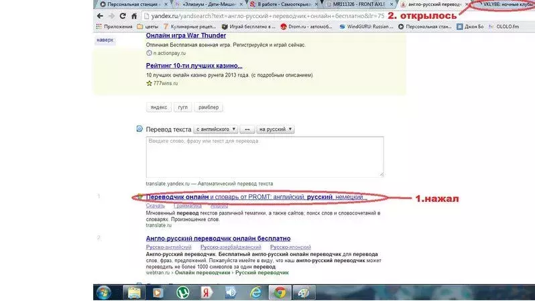Open the Android sublink

(x=219, y=206)
